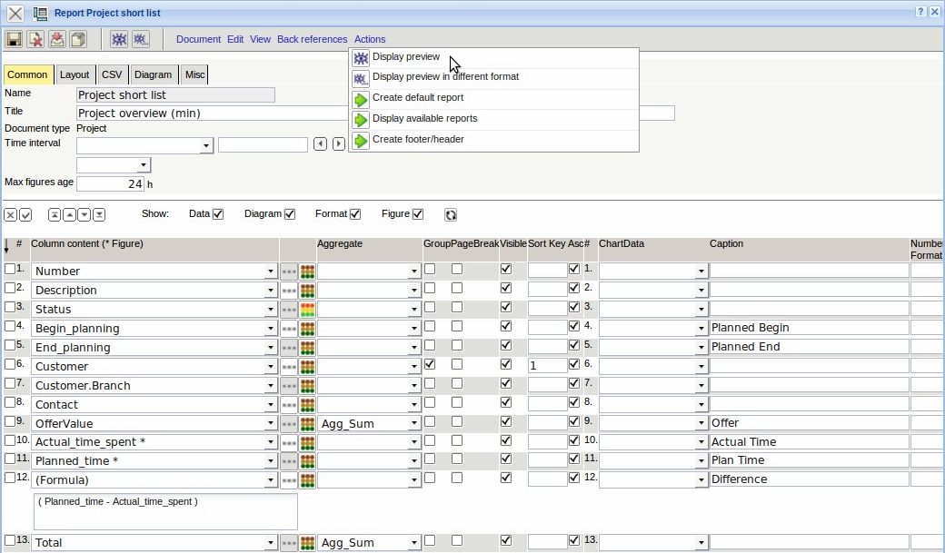Click the delete document icon with red X

point(35,39)
